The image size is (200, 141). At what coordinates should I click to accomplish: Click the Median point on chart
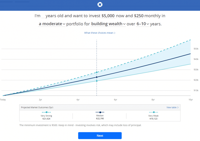pos(97,77)
